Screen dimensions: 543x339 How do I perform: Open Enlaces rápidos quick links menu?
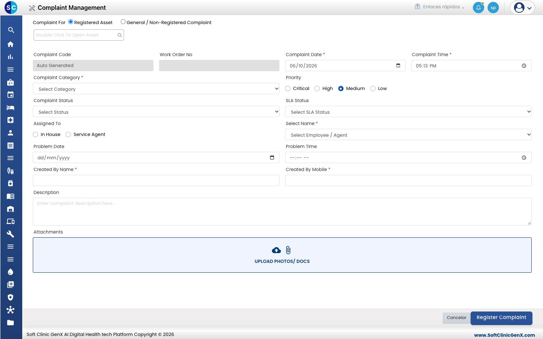439,7
